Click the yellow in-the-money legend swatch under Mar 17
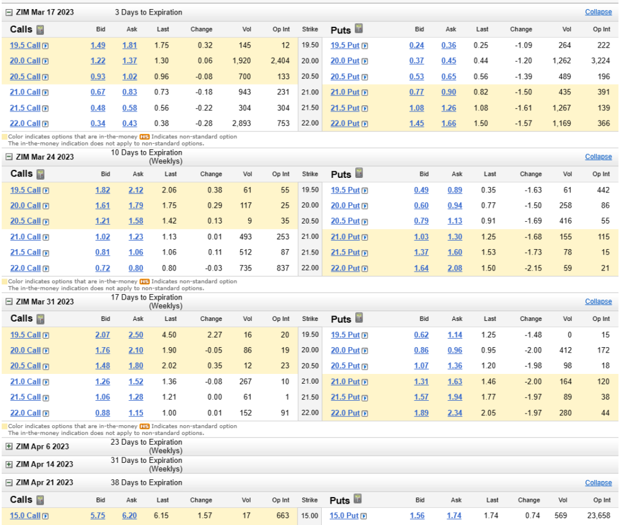 pos(4,137)
